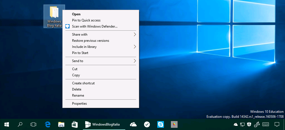Show the touch keyboard
Viewport: 285px width, 130px height.
coord(266,124)
